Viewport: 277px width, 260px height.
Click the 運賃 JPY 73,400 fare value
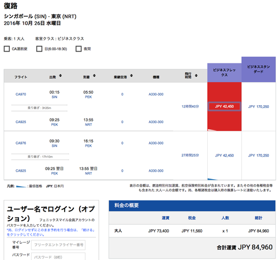pos(159,231)
